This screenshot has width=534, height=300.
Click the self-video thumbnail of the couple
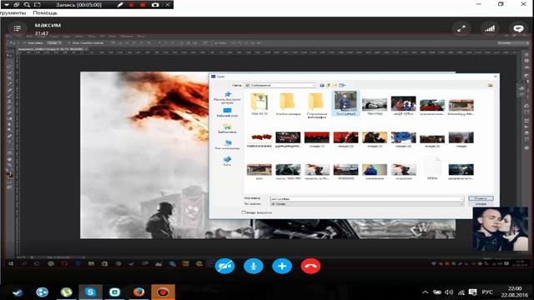click(x=501, y=229)
